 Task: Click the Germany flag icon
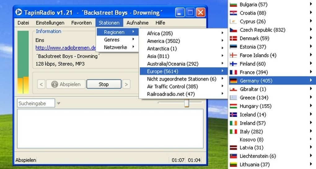(233, 81)
